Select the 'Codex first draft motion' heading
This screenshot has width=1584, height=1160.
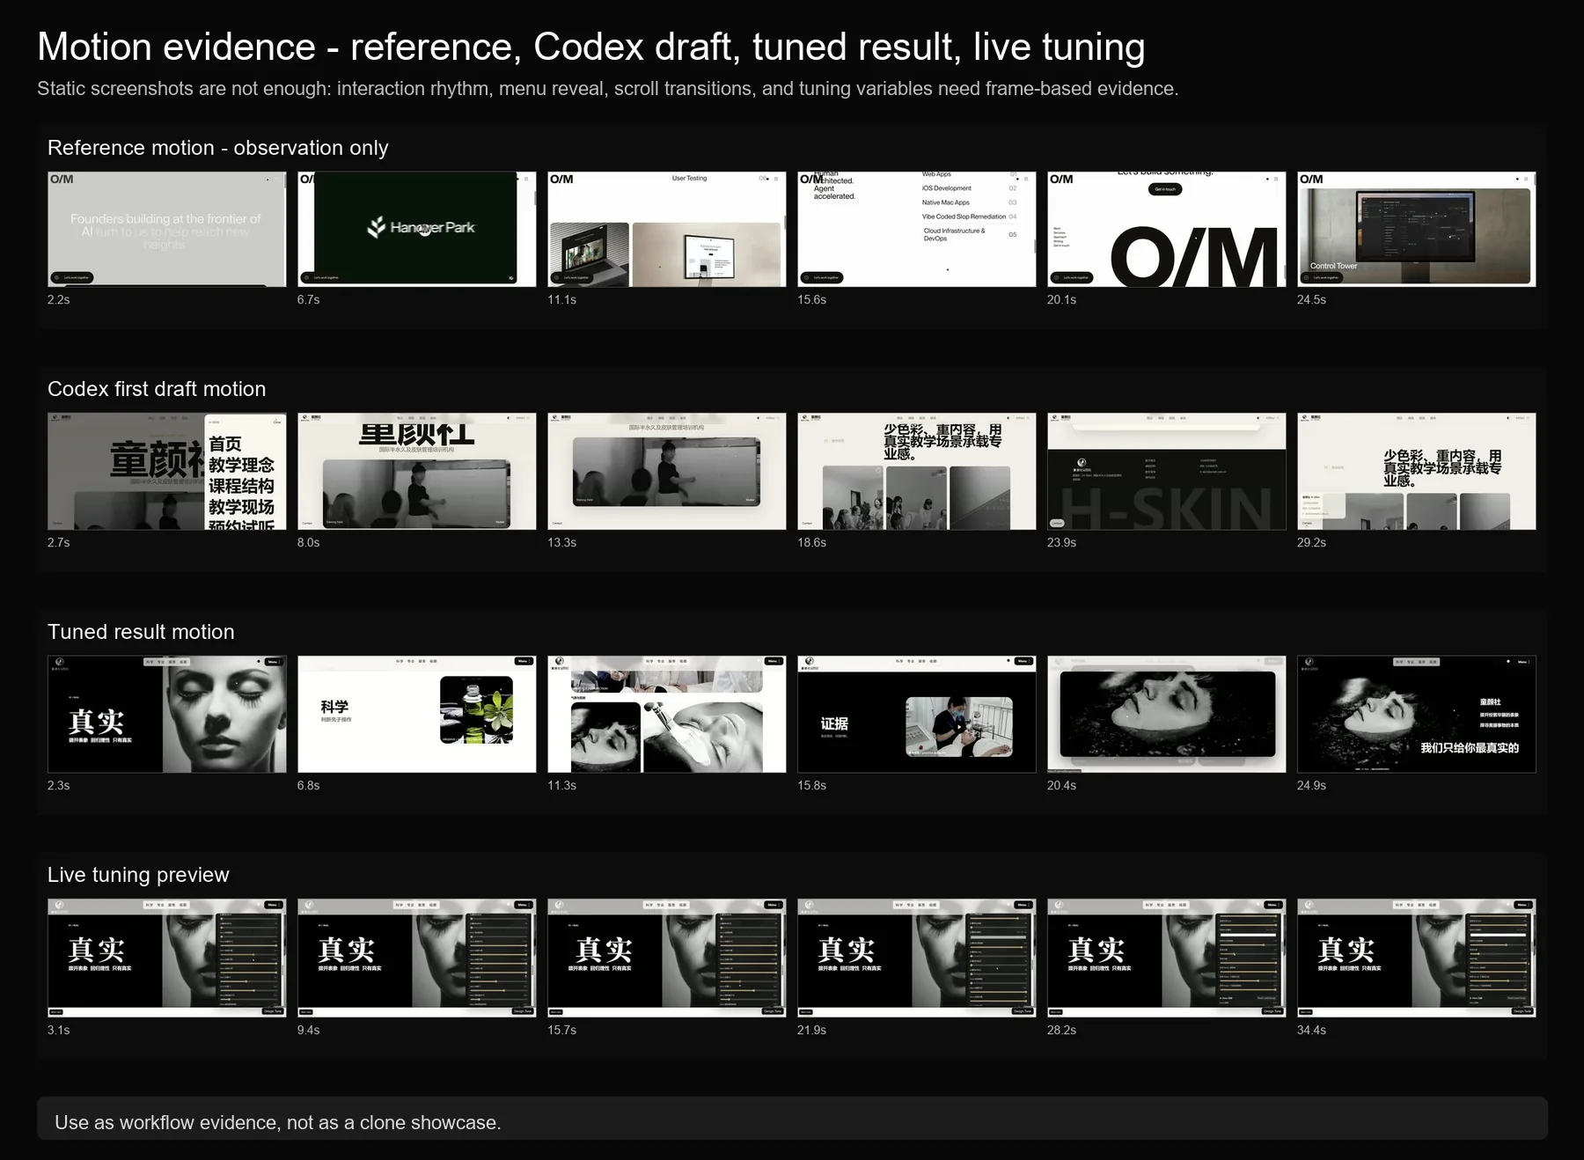coord(157,389)
